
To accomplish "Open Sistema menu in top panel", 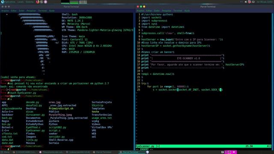I will tap(30, 2).
